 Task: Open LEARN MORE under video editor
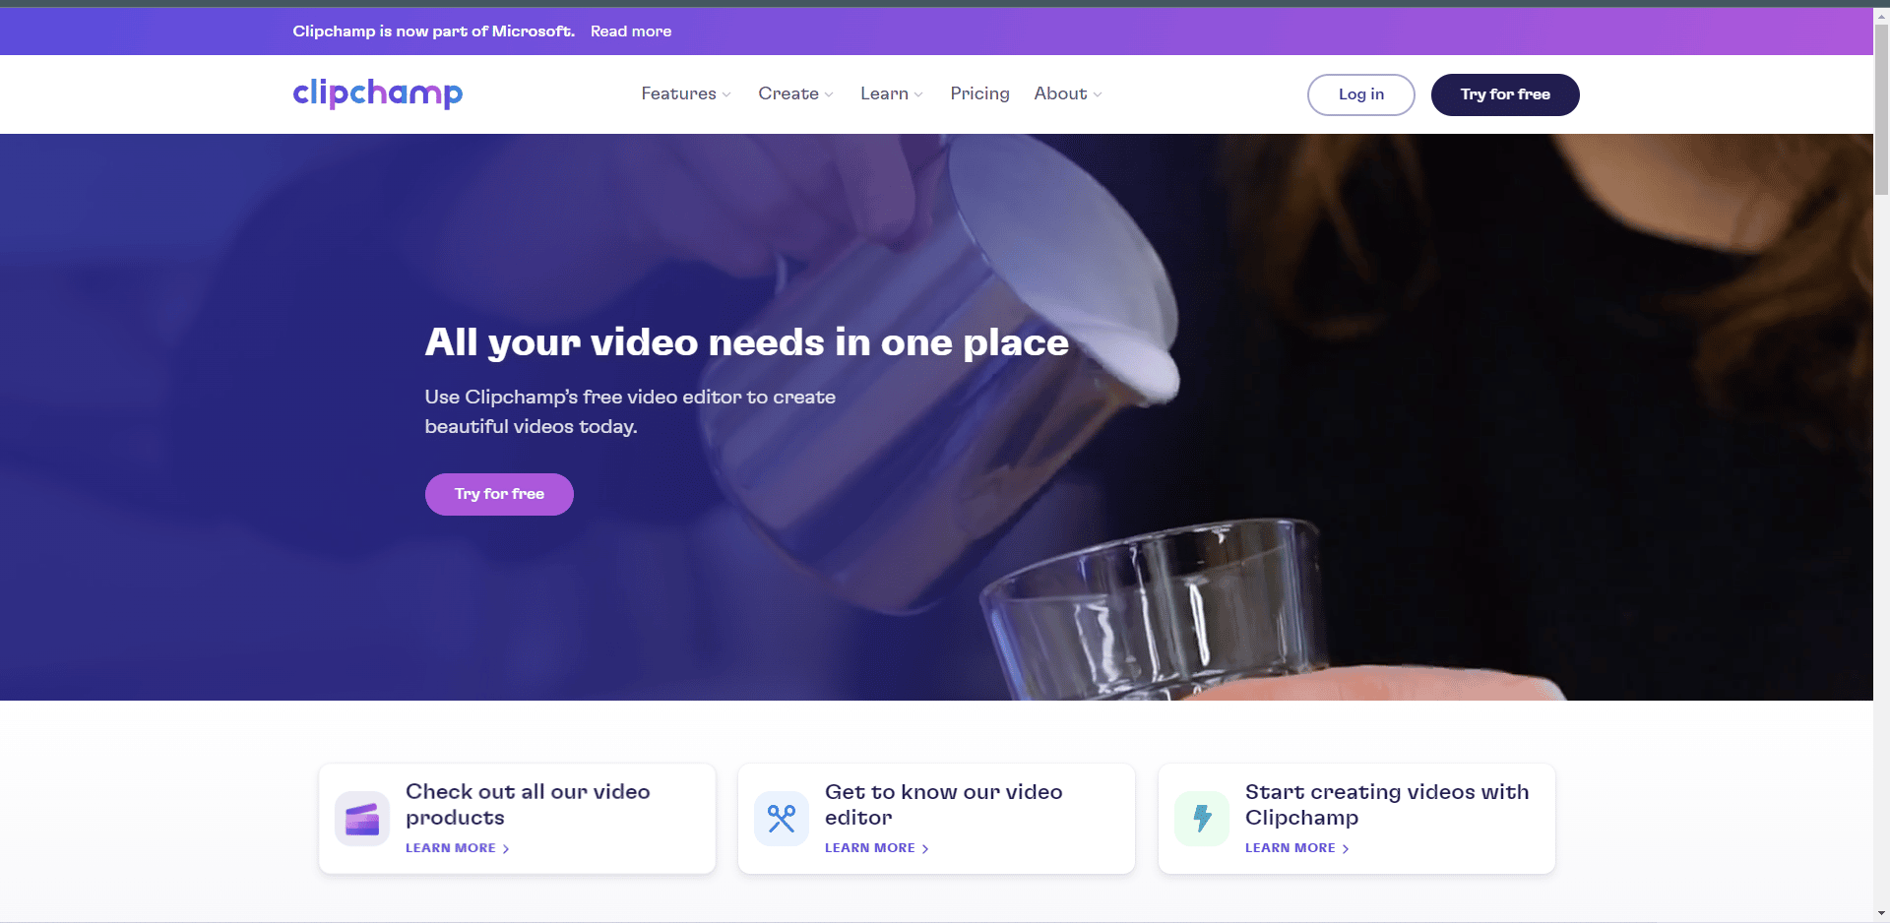point(877,848)
